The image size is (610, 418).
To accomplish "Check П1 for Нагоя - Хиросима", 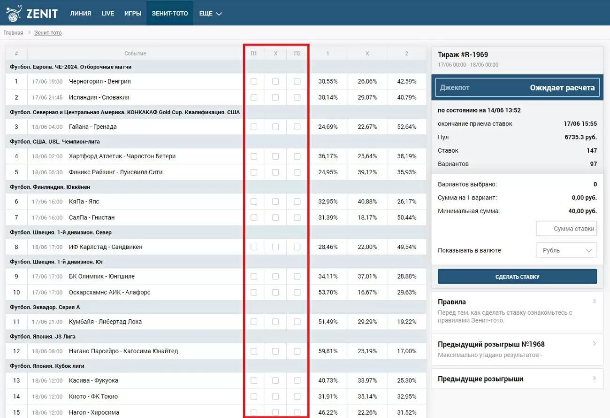I will (254, 412).
